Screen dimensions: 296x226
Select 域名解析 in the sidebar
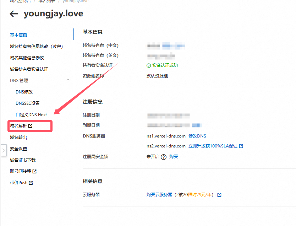pos(18,126)
